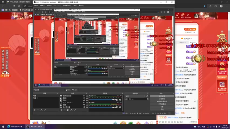This screenshot has height=129, width=230.
Task: Open 设置 button in OBS controls
Action: (162, 107)
